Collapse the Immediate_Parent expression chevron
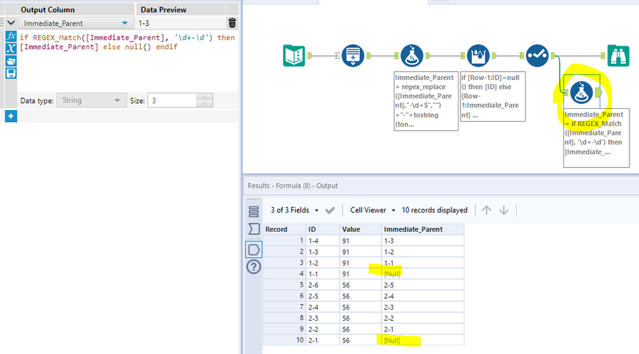Viewport: 639px width, 354px height. click(10, 23)
